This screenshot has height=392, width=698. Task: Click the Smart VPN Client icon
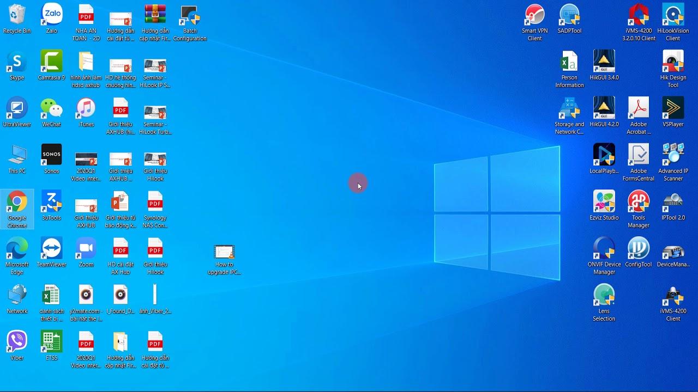[535, 23]
